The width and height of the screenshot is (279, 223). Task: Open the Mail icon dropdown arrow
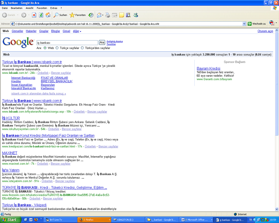coord(103,15)
